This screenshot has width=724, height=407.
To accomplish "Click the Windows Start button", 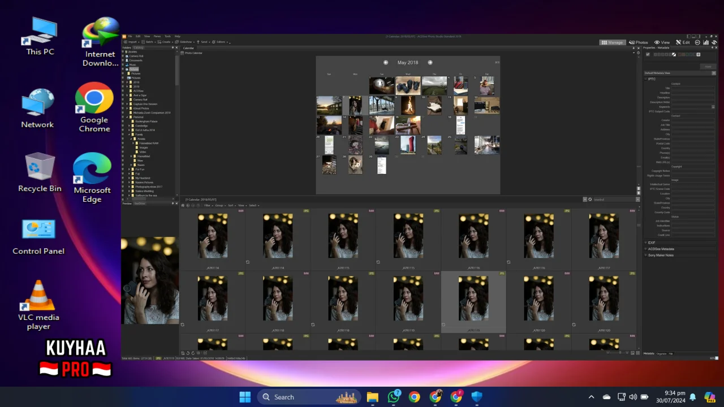I will click(245, 397).
